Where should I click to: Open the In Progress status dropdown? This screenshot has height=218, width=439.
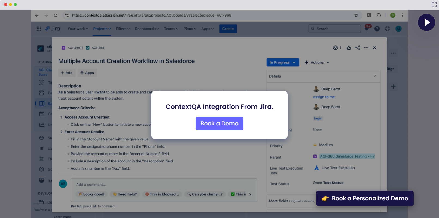pos(282,62)
